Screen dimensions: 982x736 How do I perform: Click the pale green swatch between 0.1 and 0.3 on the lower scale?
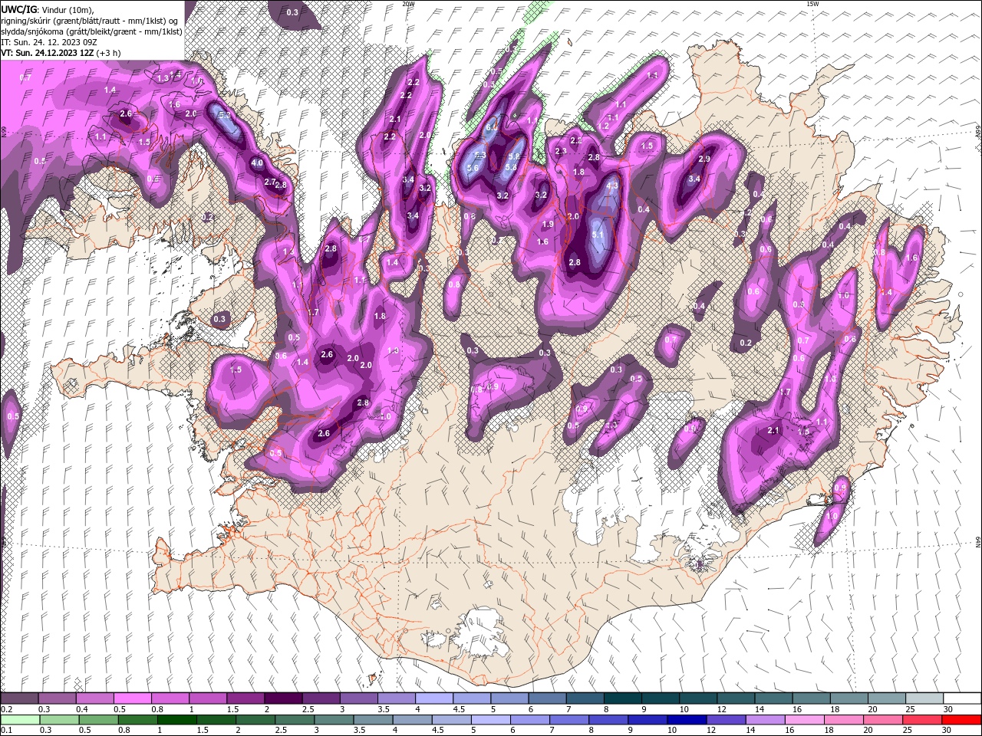(19, 720)
